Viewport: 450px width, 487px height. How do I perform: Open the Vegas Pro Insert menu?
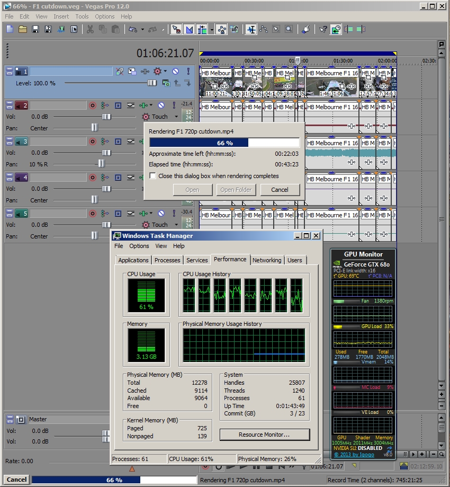61,16
